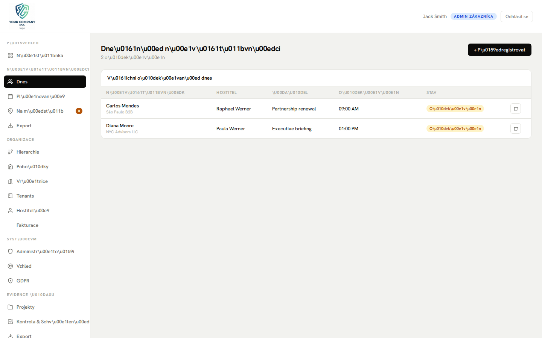Click the Odhlásit se button

(516, 17)
